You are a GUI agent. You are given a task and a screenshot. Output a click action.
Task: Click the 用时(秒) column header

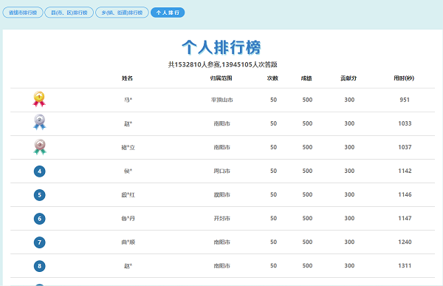[x=404, y=78]
